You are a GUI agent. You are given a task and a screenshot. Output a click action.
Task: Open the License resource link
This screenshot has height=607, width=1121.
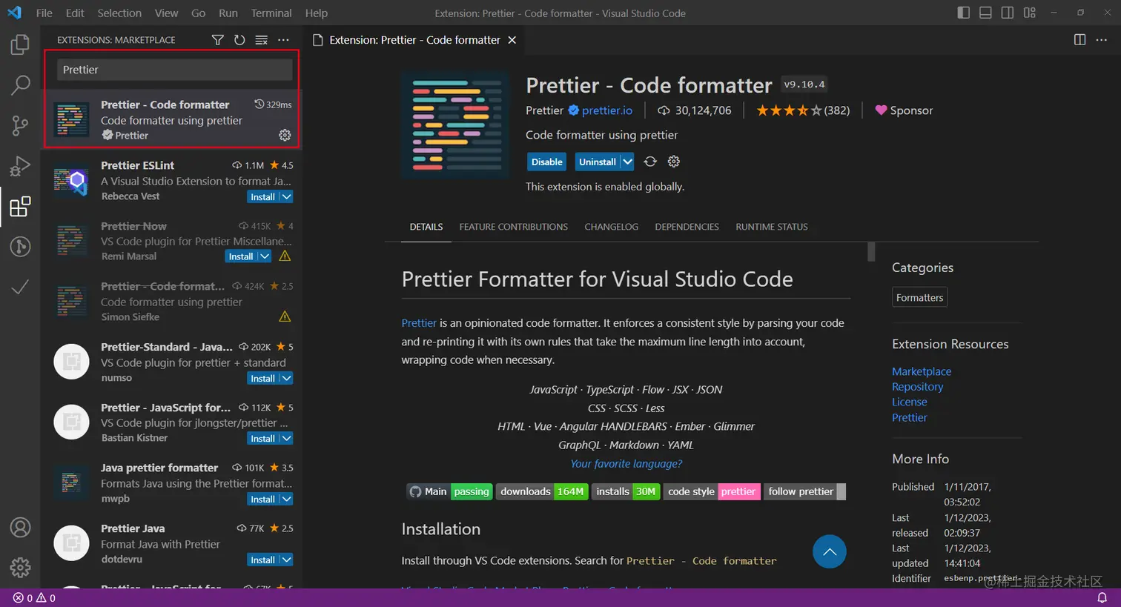pos(910,402)
